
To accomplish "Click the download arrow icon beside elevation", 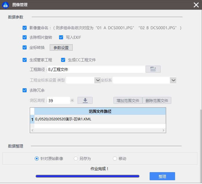I will 85,100.
